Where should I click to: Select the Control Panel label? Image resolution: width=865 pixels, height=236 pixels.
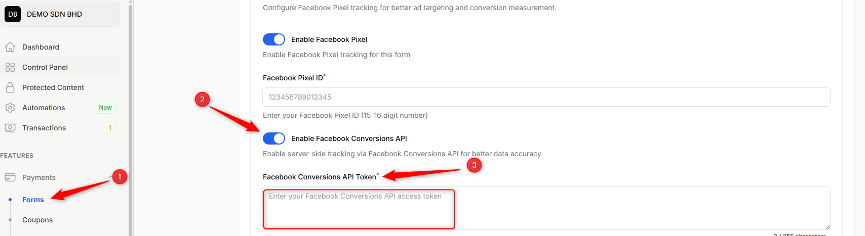[45, 67]
